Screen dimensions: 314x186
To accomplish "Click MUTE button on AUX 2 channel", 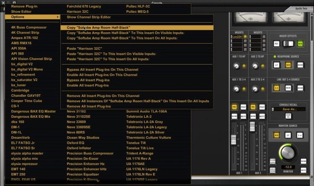I will click(x=262, y=116).
